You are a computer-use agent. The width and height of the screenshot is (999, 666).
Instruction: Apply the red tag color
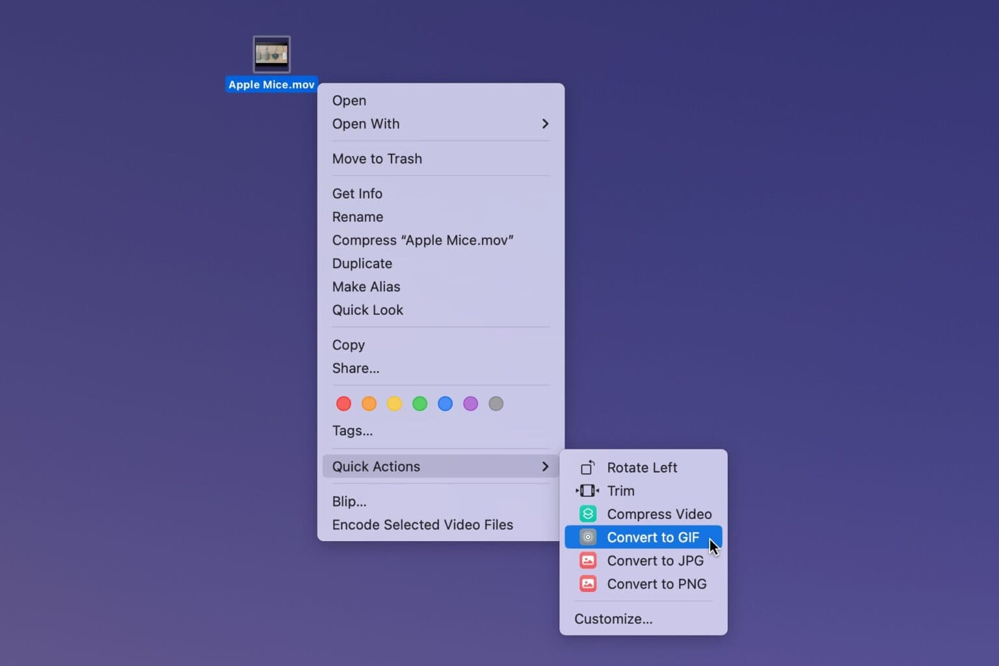point(343,403)
